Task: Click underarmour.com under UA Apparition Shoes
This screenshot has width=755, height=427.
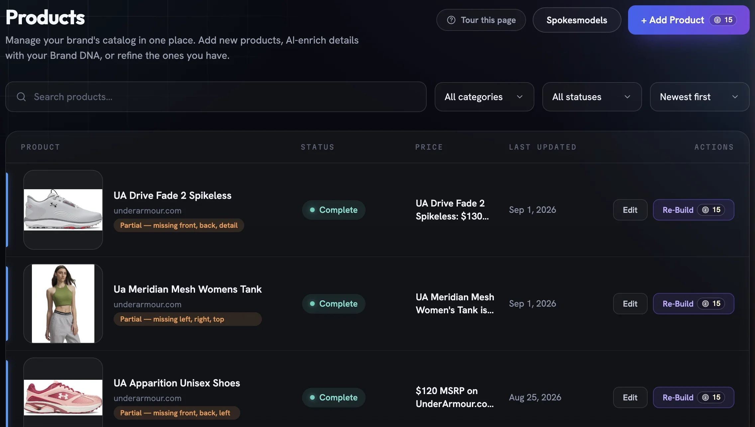Action: (x=148, y=398)
